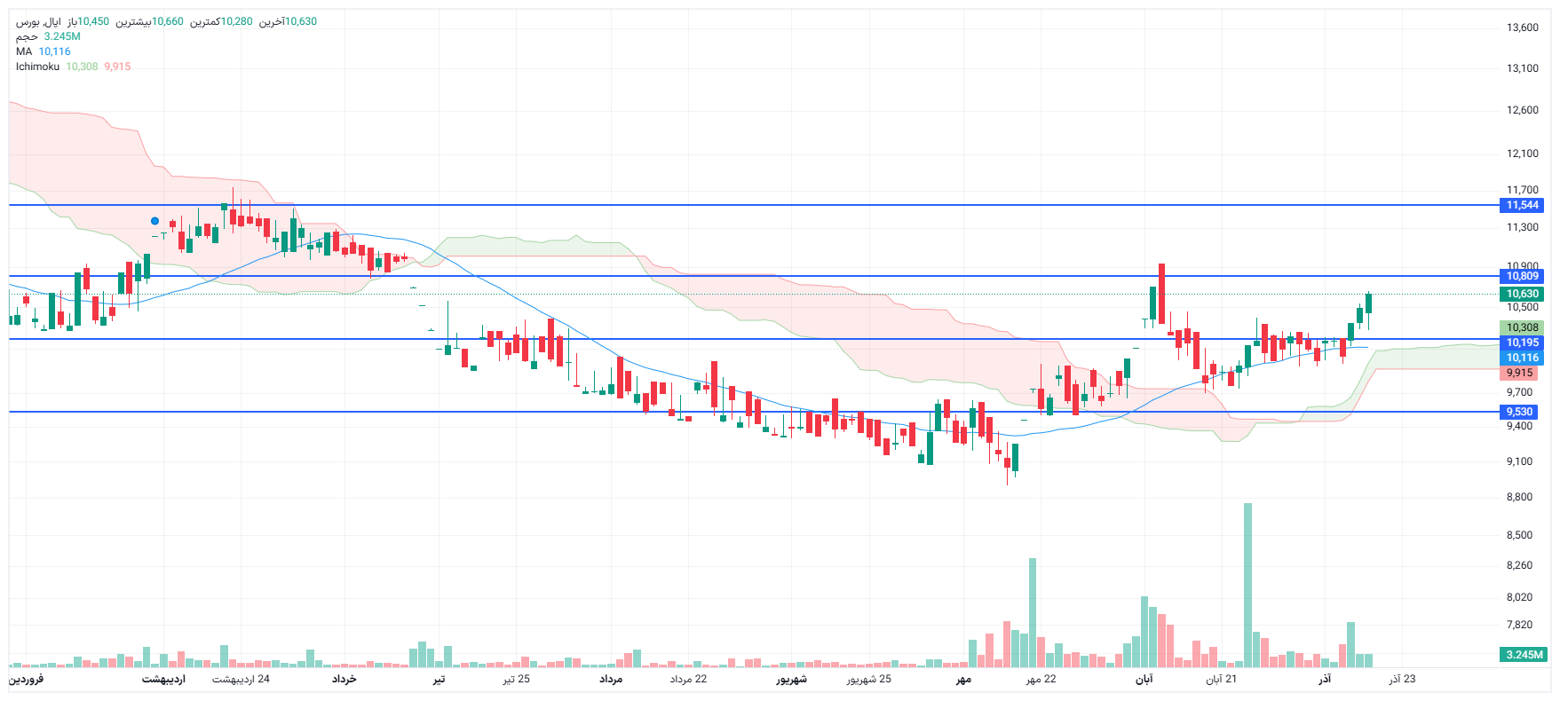
Task: Click the فروردین month label on time axis
Action: coord(27,679)
